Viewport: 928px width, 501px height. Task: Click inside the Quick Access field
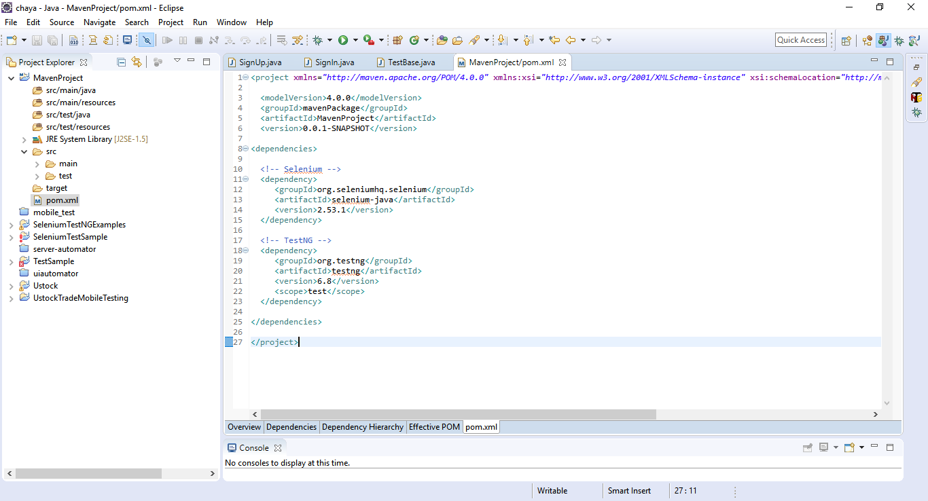pyautogui.click(x=800, y=39)
